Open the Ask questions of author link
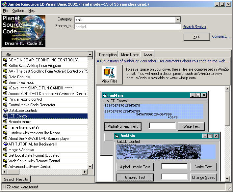The height and width of the screenshot is (192, 233). 163,61
